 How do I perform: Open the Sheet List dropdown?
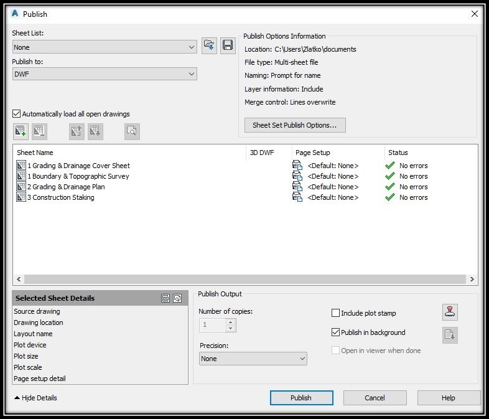(105, 47)
